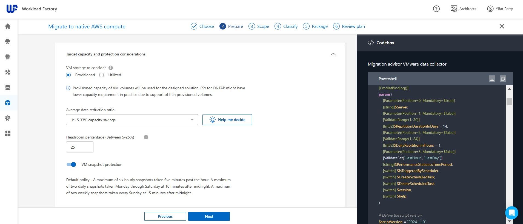Go to the Scope step
Image resolution: width=523 pixels, height=224 pixels.
259,26
